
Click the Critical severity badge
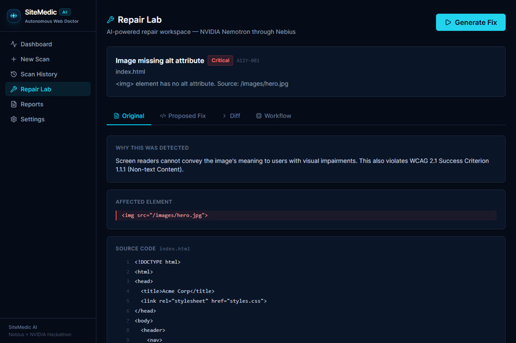click(220, 61)
